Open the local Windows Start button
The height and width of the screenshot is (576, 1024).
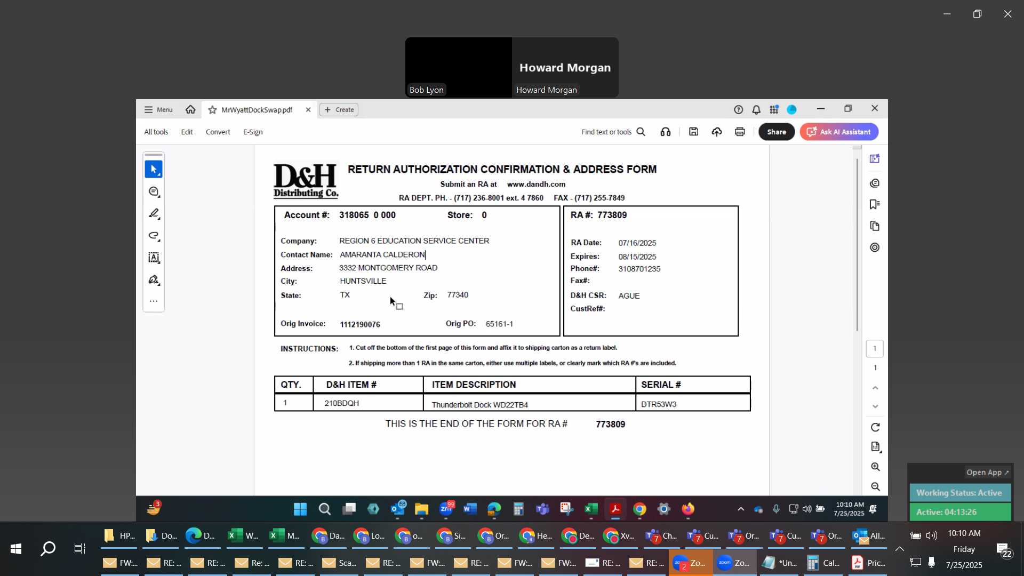click(15, 549)
